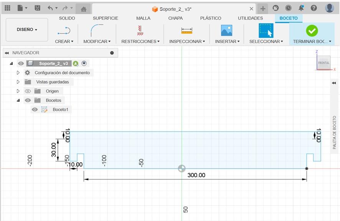The image size is (340, 221).
Task: Collapse the Soporte_2_v3 root node
Action: pos(11,63)
